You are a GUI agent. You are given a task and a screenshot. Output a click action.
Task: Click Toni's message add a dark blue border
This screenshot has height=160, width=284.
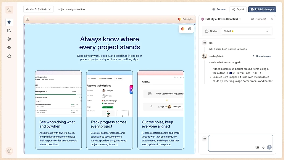tap(227, 49)
